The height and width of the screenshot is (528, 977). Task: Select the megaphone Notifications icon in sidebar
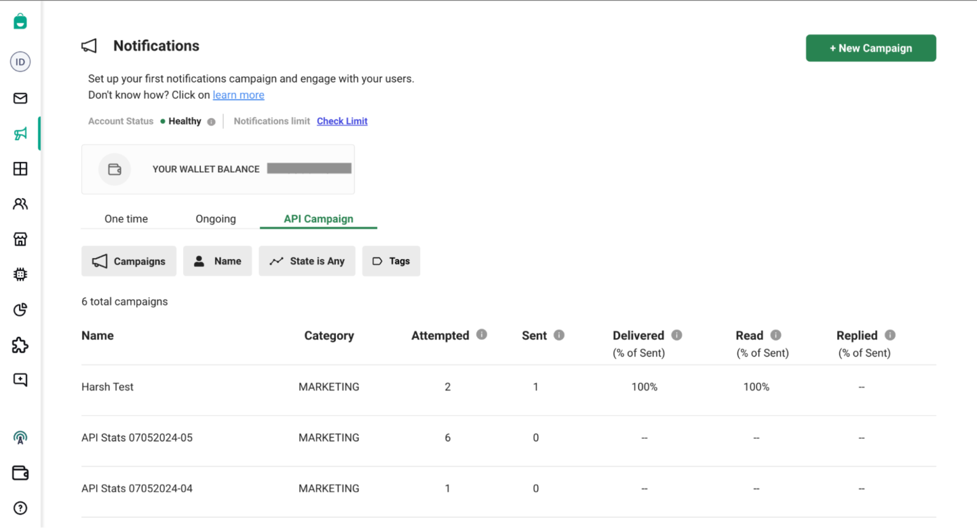(x=20, y=133)
